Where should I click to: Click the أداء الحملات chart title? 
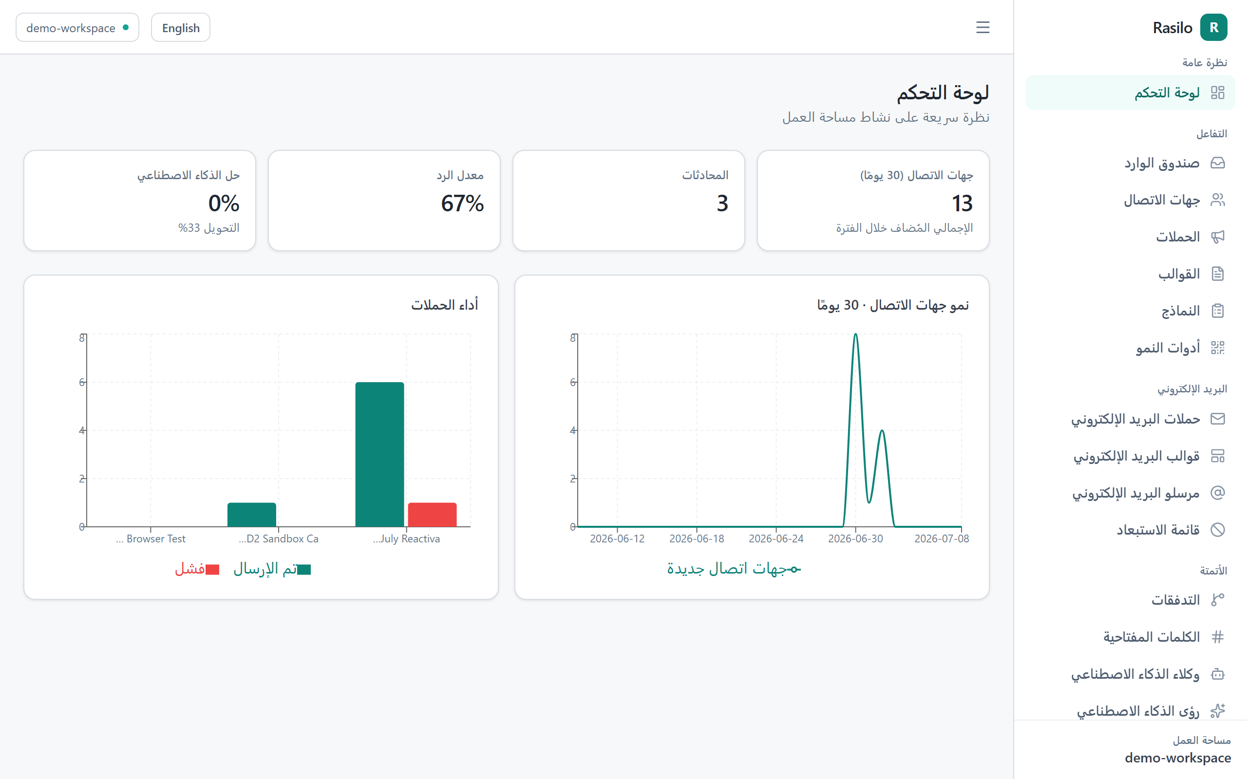(444, 305)
